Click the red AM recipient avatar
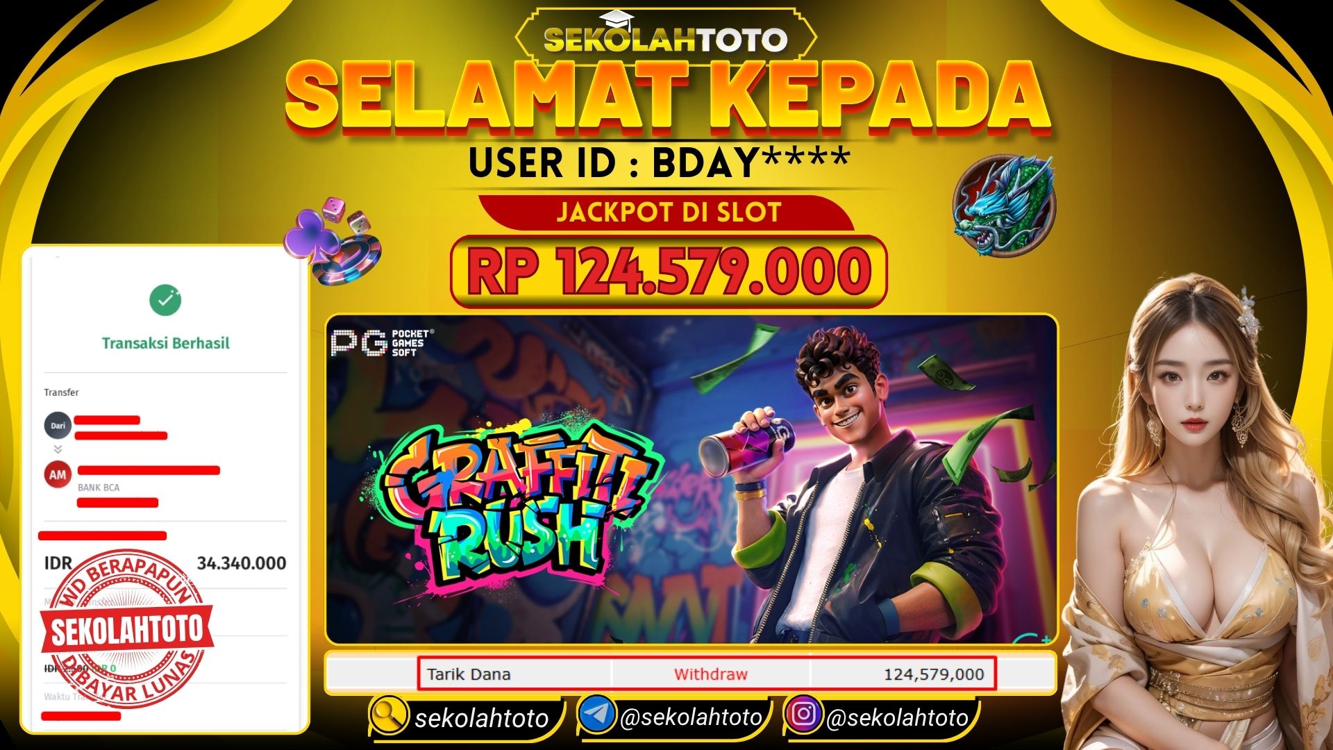The image size is (1333, 750). click(x=58, y=475)
